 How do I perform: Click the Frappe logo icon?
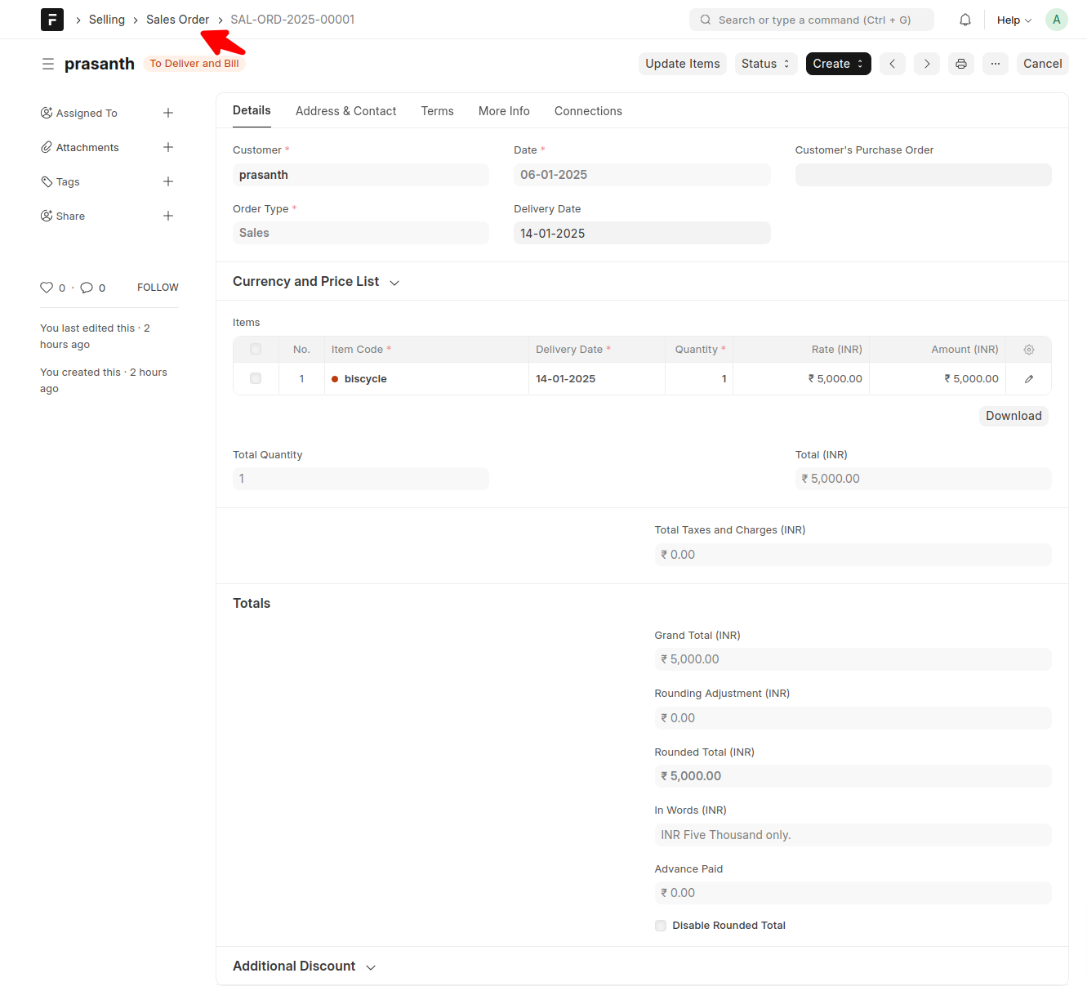pyautogui.click(x=51, y=19)
